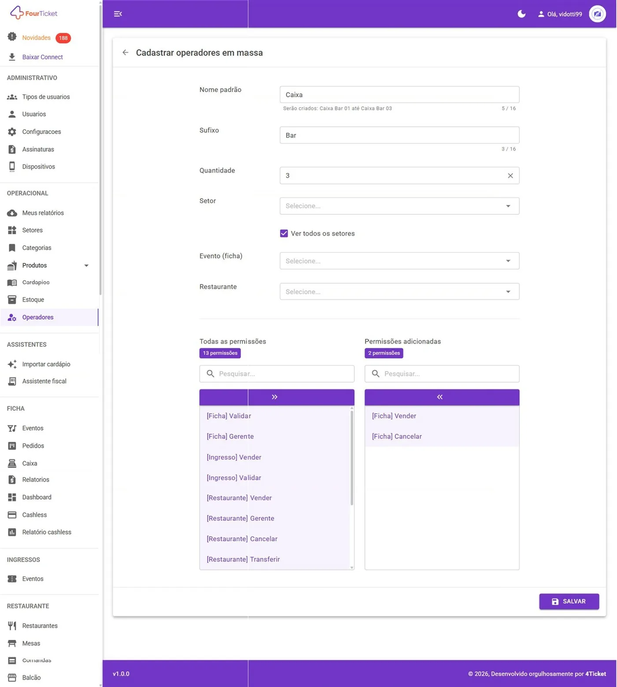The width and height of the screenshot is (617, 687).
Task: Click the Setores grid icon
Action: click(12, 230)
